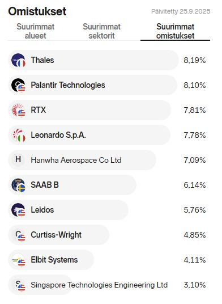Select the Suurimmat omistukset tab

click(x=175, y=31)
